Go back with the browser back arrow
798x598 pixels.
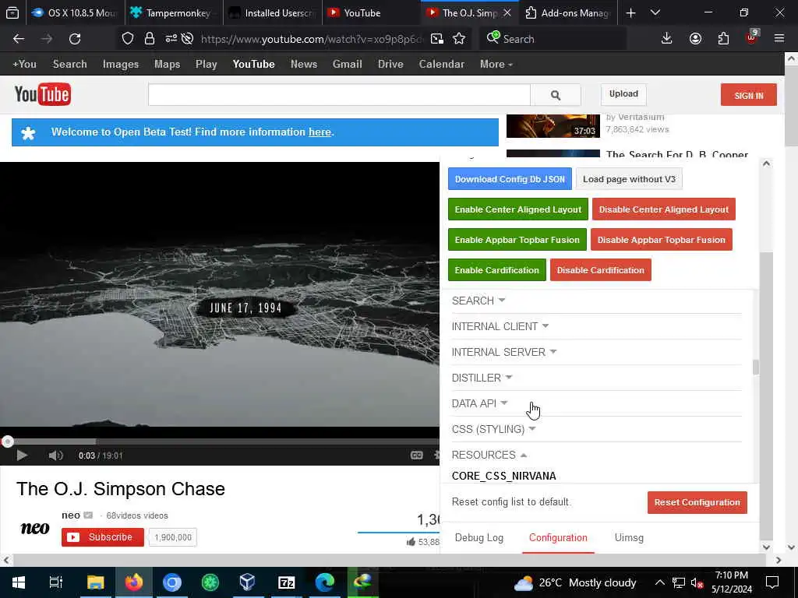(19, 39)
